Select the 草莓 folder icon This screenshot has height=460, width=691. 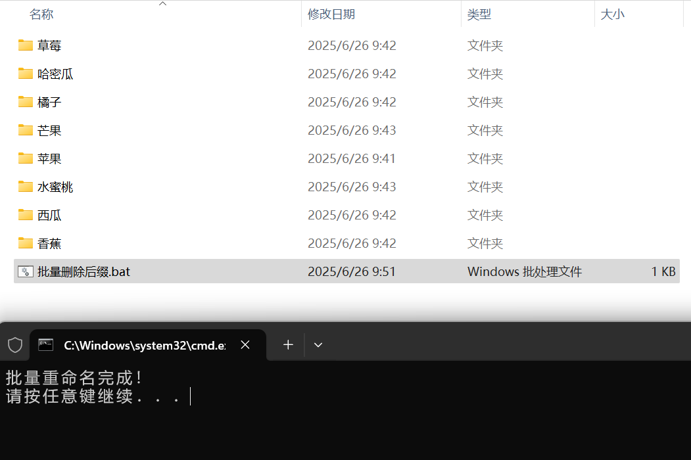[x=26, y=45]
